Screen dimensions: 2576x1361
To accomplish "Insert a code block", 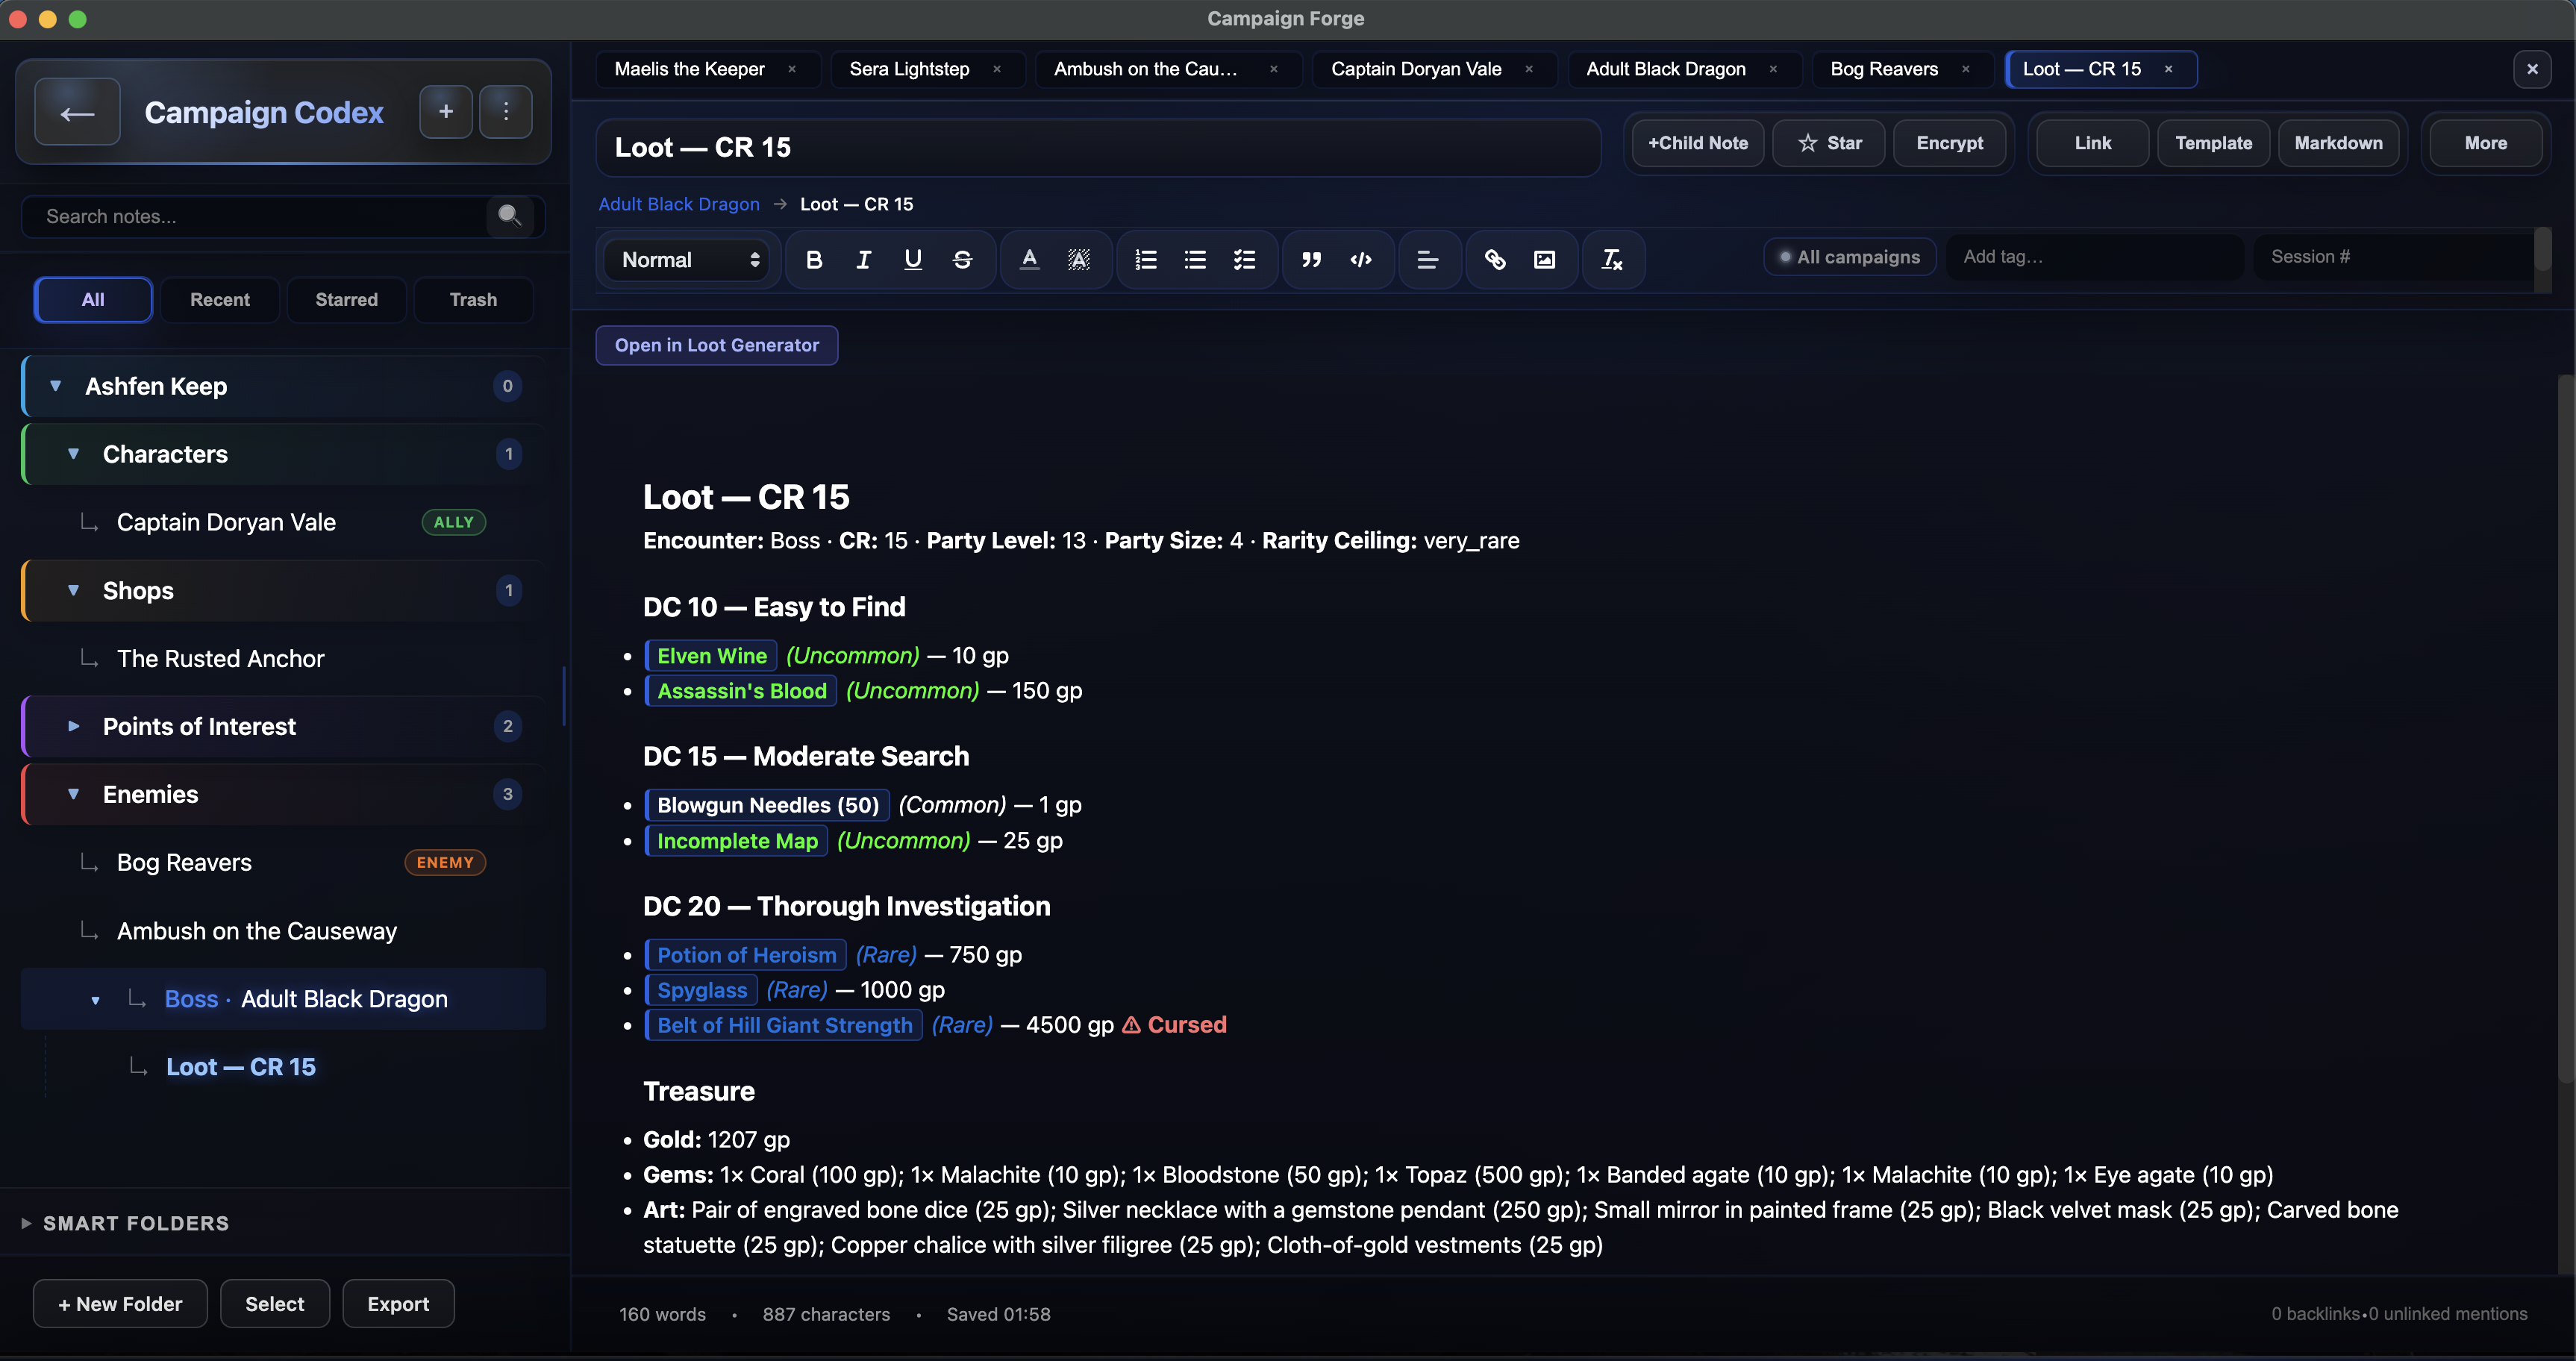I will 1361,260.
